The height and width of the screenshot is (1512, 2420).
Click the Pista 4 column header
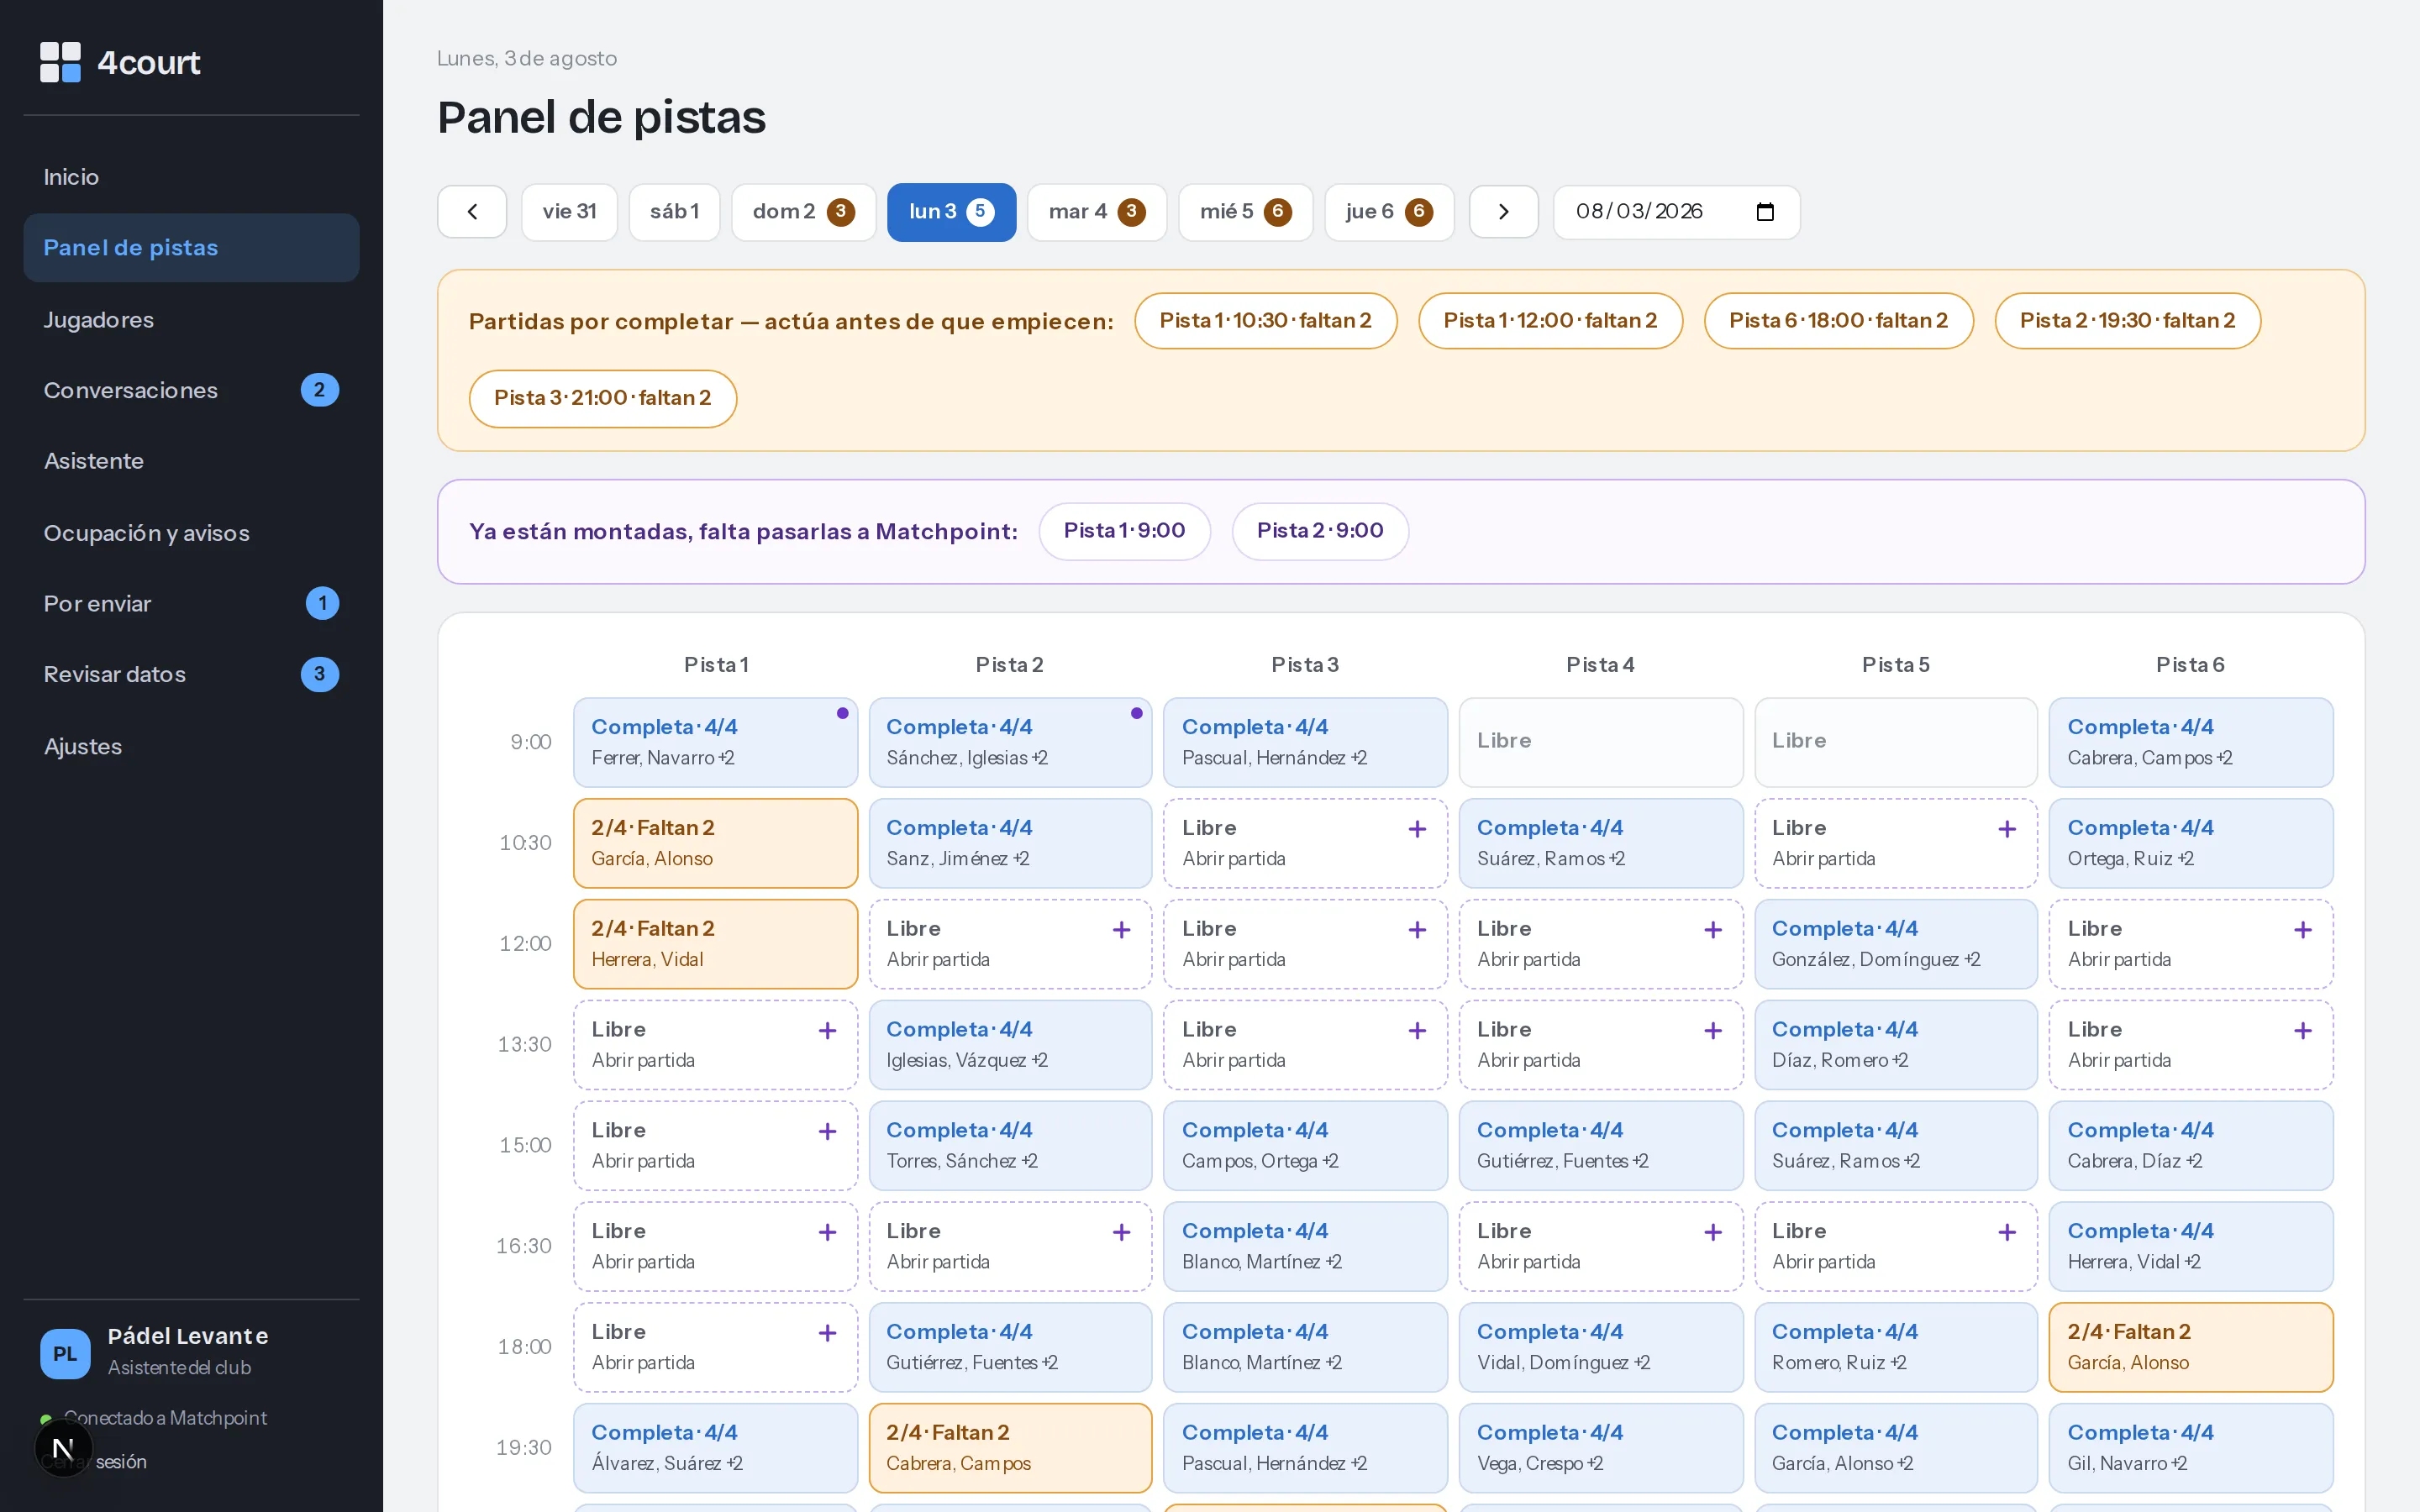1600,665
